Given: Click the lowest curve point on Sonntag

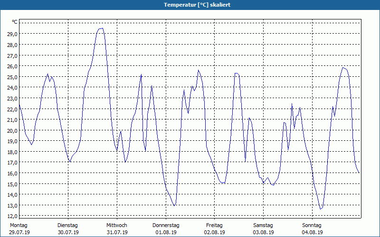Looking at the screenshot, I should click(320, 209).
